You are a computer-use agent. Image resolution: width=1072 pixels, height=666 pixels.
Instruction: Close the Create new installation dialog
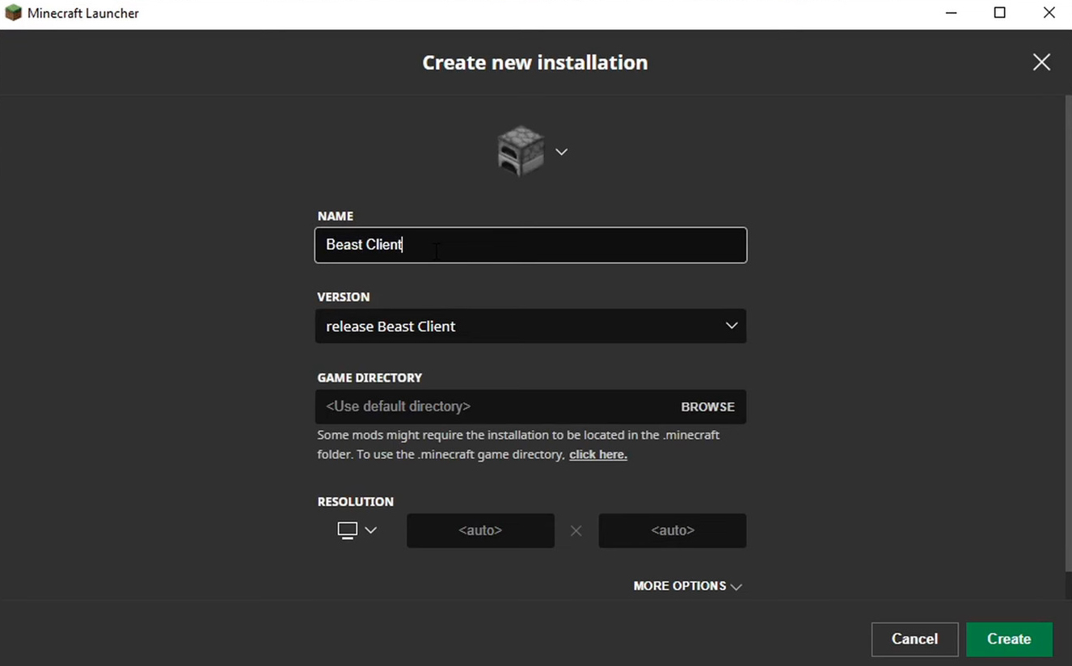point(1041,62)
